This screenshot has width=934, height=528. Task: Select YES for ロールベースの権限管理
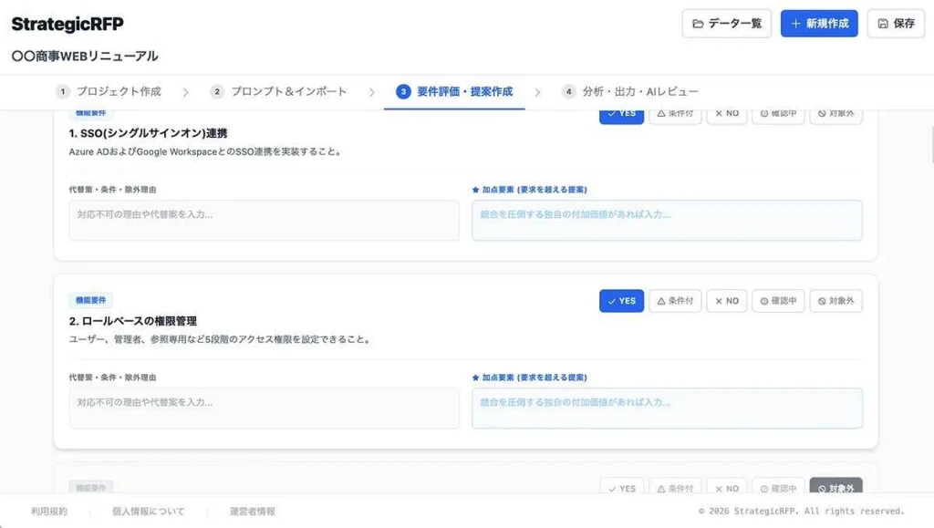pyautogui.click(x=621, y=301)
